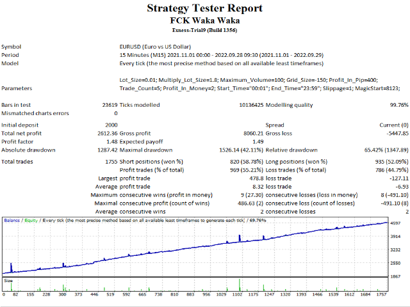Click the '82' x-axis trade label
This screenshot has height=307, width=410.
(15, 295)
